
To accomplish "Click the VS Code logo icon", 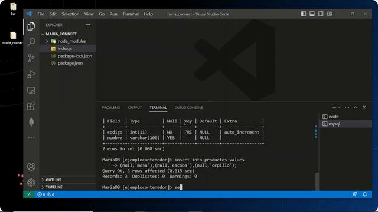I will pos(29,14).
